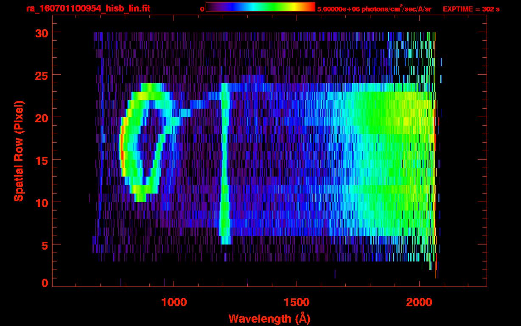Screen dimensions: 521x326
Task: Click the x-axis tick label 1000
Action: pos(174,302)
